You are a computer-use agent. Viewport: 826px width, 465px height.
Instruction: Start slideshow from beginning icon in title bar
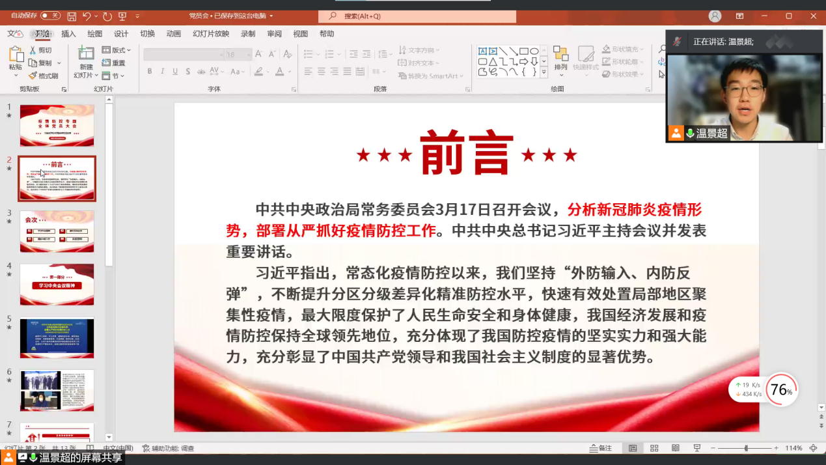click(122, 16)
